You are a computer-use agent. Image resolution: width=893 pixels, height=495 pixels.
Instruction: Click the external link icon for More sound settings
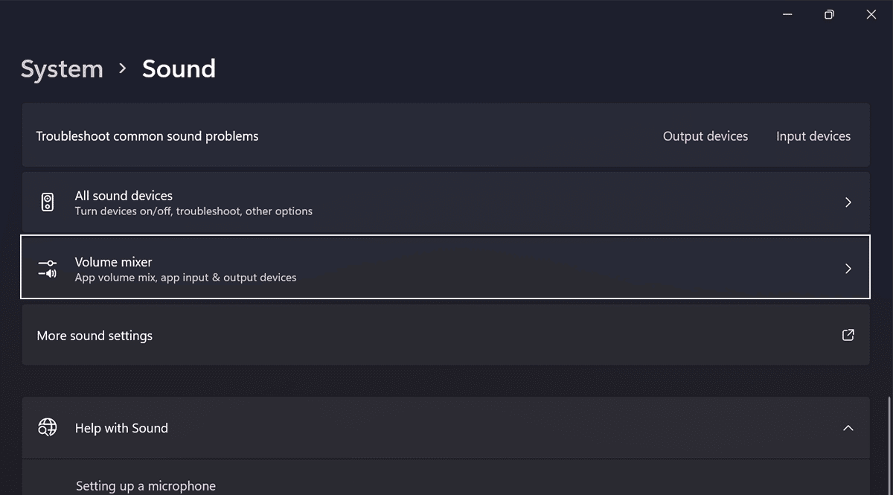tap(848, 335)
